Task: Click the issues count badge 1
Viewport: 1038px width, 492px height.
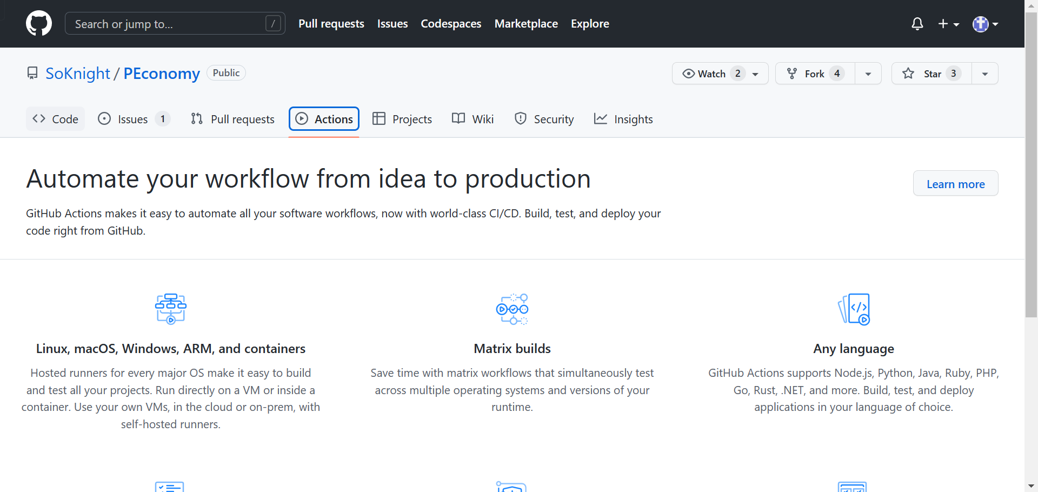Action: click(163, 119)
